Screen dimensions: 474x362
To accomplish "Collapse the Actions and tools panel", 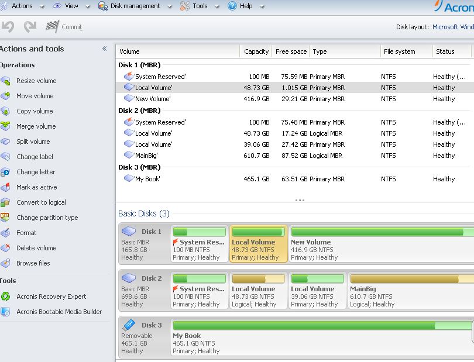I will tap(104, 49).
